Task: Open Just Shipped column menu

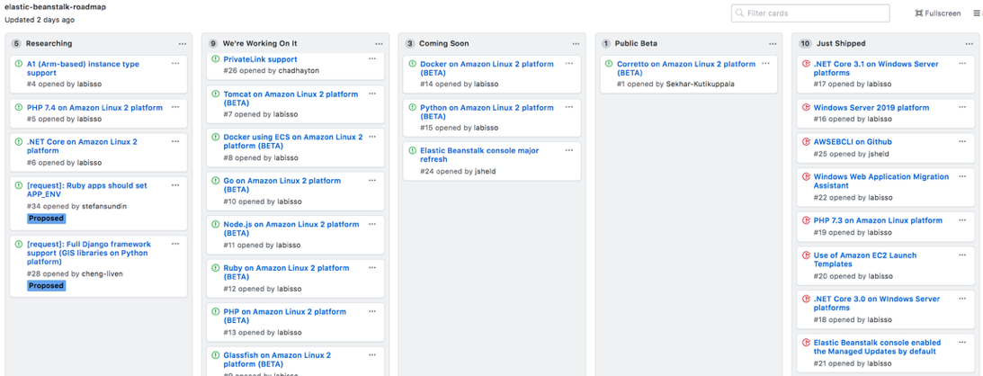Action: 970,43
